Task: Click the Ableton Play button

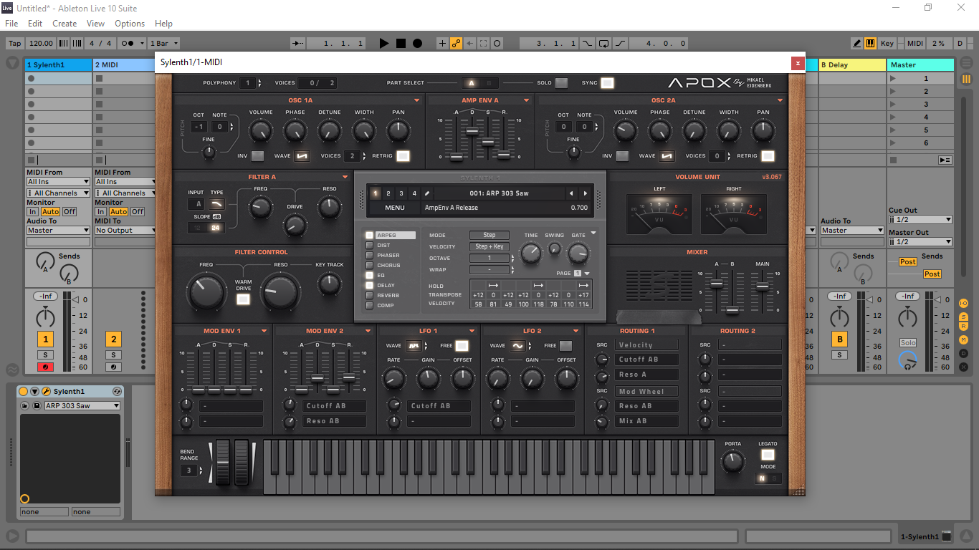Action: coord(384,44)
